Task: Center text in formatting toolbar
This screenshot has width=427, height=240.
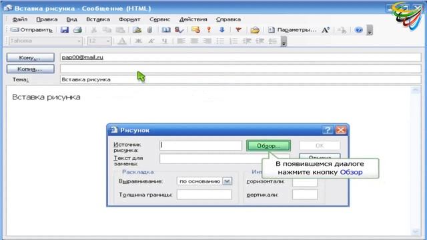Action: (x=194, y=41)
